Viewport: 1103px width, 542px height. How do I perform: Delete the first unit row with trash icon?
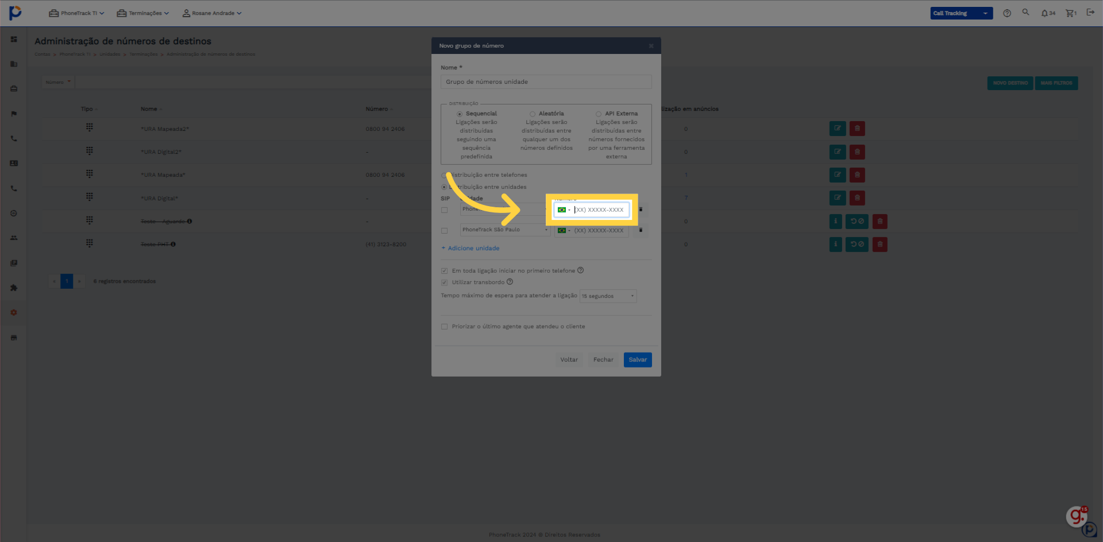pyautogui.click(x=641, y=210)
